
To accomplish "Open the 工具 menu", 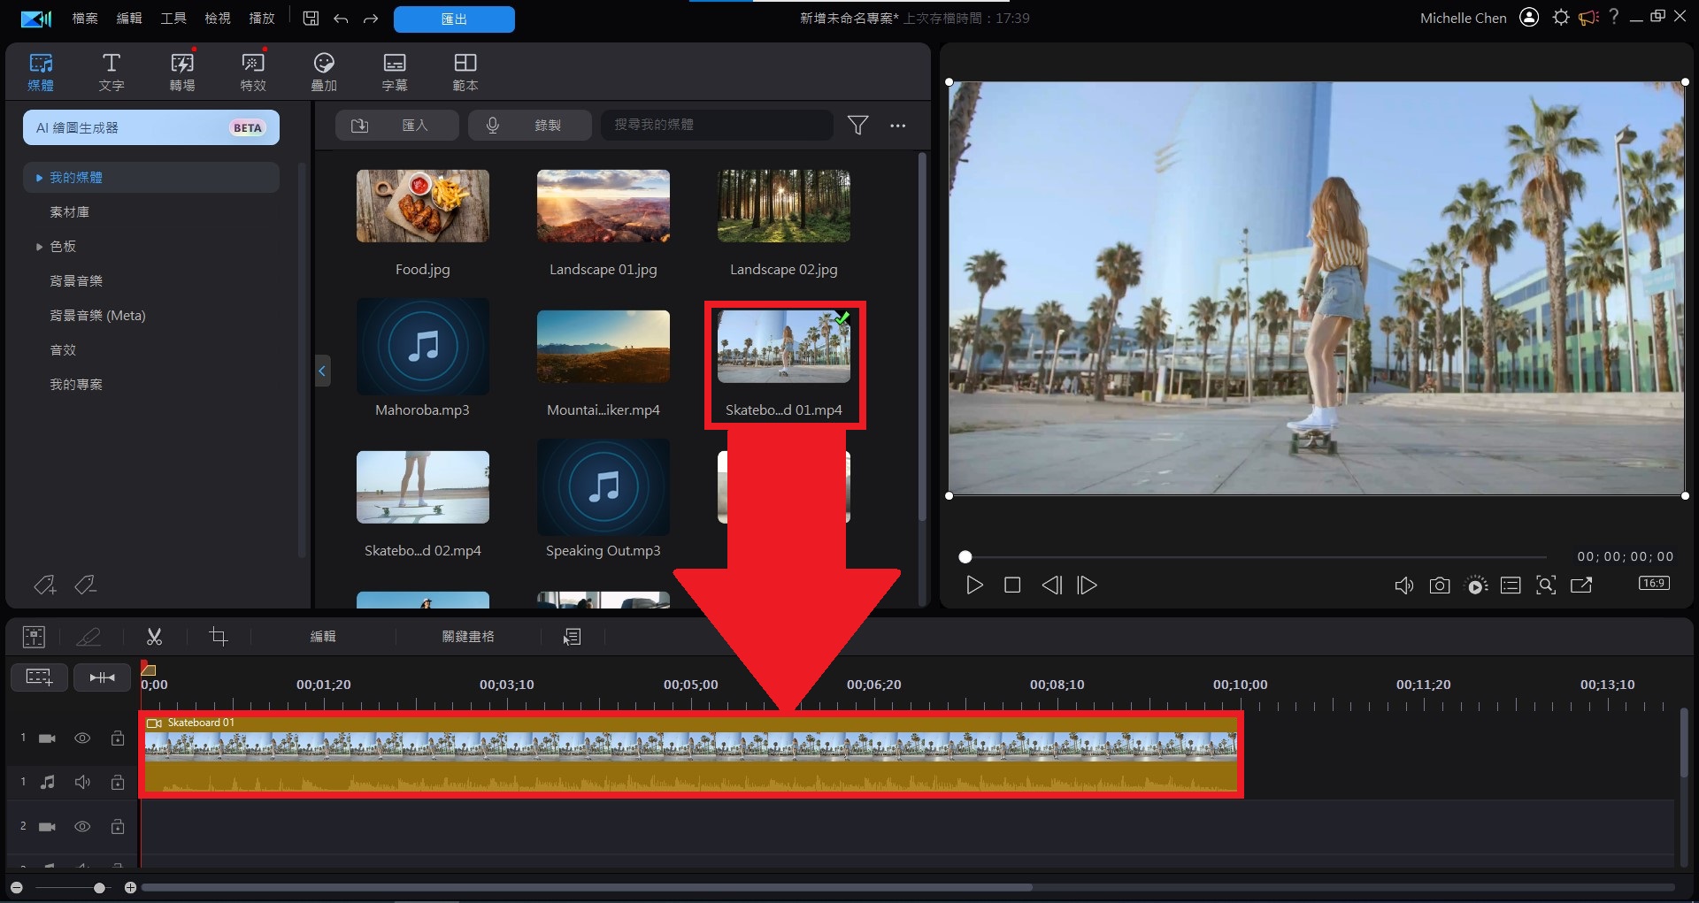I will [x=173, y=19].
